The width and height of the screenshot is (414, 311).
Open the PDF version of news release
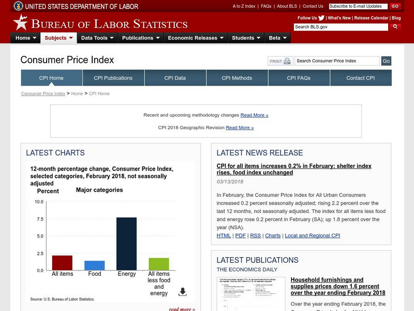240,236
